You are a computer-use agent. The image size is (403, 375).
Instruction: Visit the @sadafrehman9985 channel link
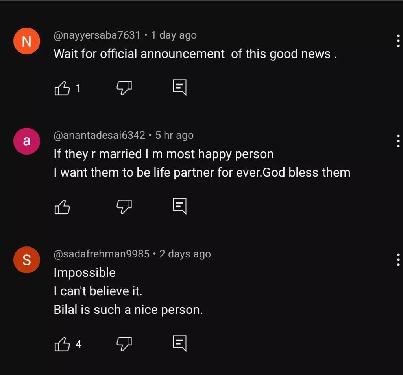[x=102, y=254]
